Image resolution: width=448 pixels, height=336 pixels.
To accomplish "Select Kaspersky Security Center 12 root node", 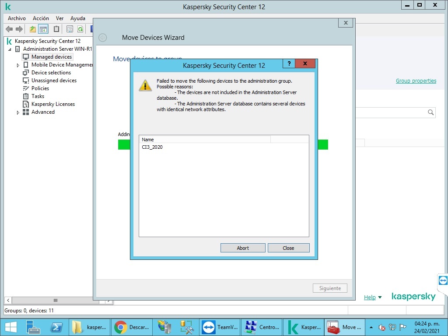I will [48, 41].
